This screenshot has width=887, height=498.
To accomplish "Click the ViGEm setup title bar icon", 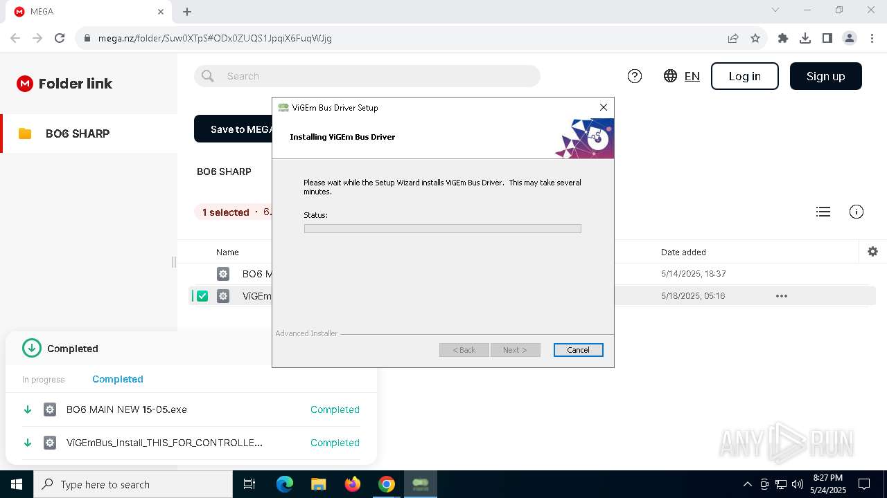I will [283, 108].
